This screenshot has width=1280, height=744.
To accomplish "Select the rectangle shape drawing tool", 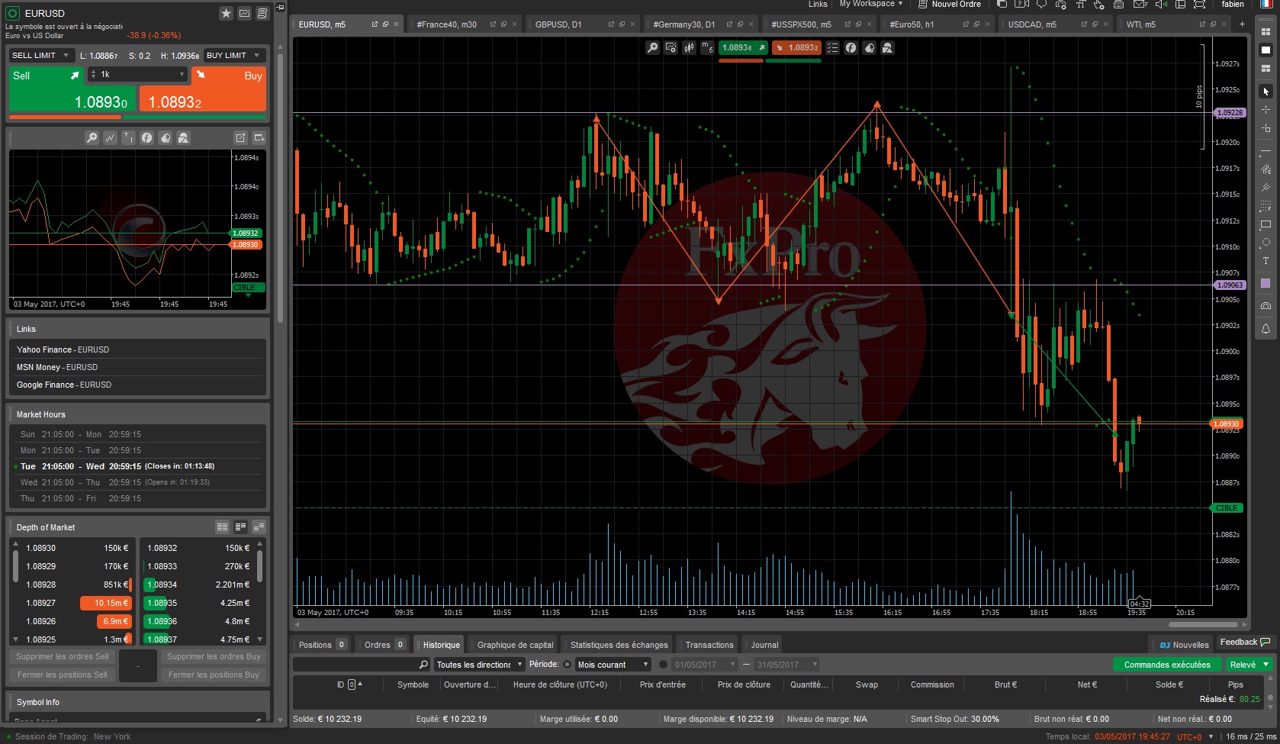I will point(1266,224).
